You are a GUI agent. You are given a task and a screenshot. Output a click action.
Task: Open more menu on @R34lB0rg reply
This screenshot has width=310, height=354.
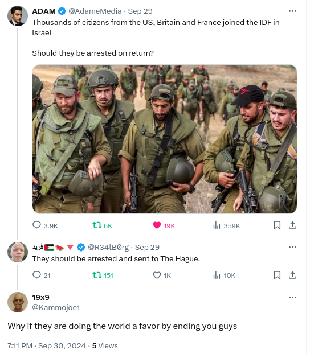click(292, 247)
